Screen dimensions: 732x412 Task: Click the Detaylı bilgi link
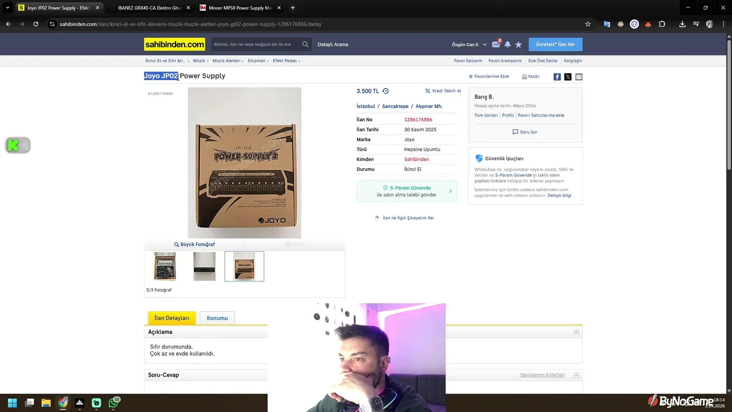point(559,196)
